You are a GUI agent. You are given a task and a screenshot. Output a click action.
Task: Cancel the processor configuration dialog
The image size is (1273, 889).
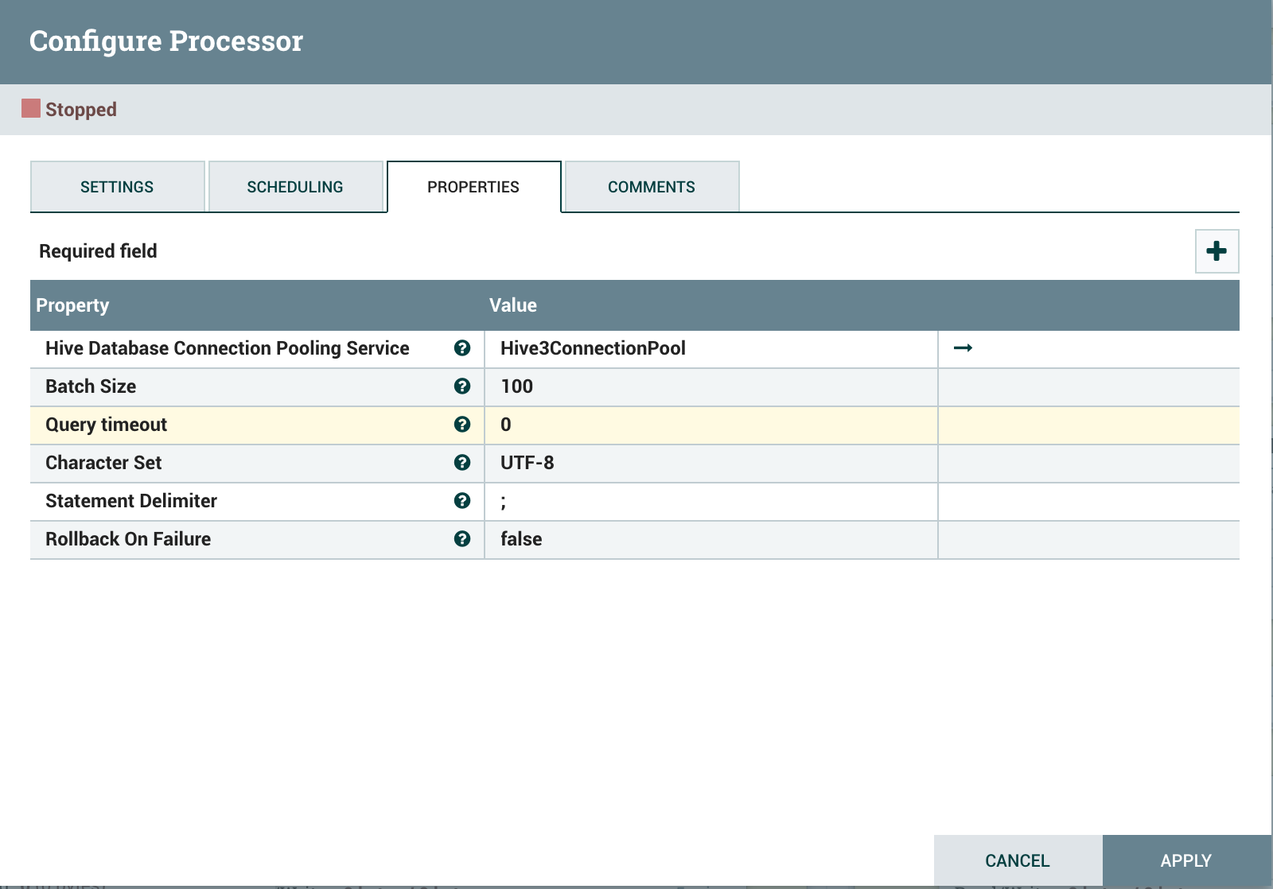click(x=1016, y=860)
